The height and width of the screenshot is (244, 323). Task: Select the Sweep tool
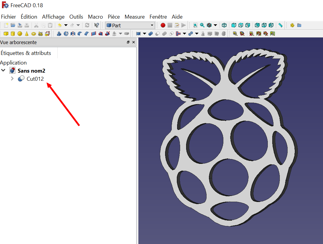pyautogui.click(x=107, y=34)
